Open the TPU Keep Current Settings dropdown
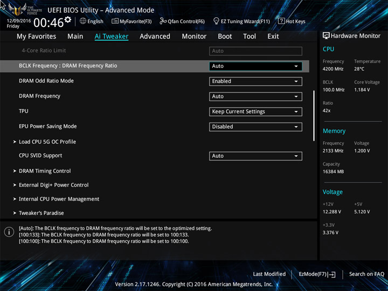 pyautogui.click(x=255, y=112)
